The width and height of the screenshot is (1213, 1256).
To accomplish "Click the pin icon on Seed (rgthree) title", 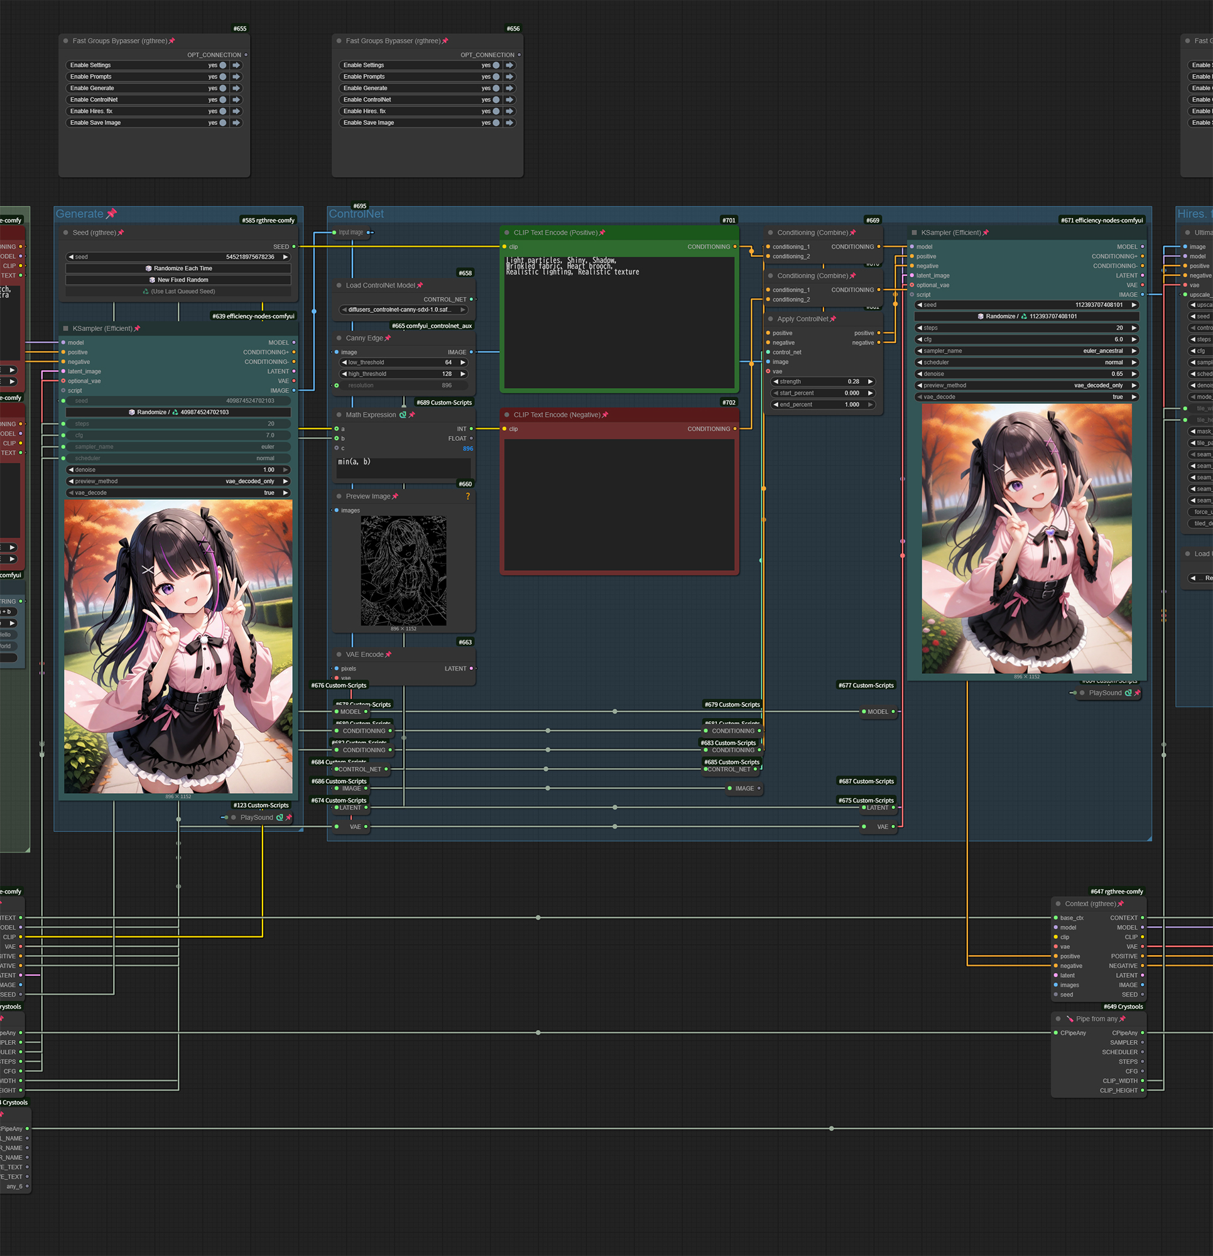I will [121, 232].
